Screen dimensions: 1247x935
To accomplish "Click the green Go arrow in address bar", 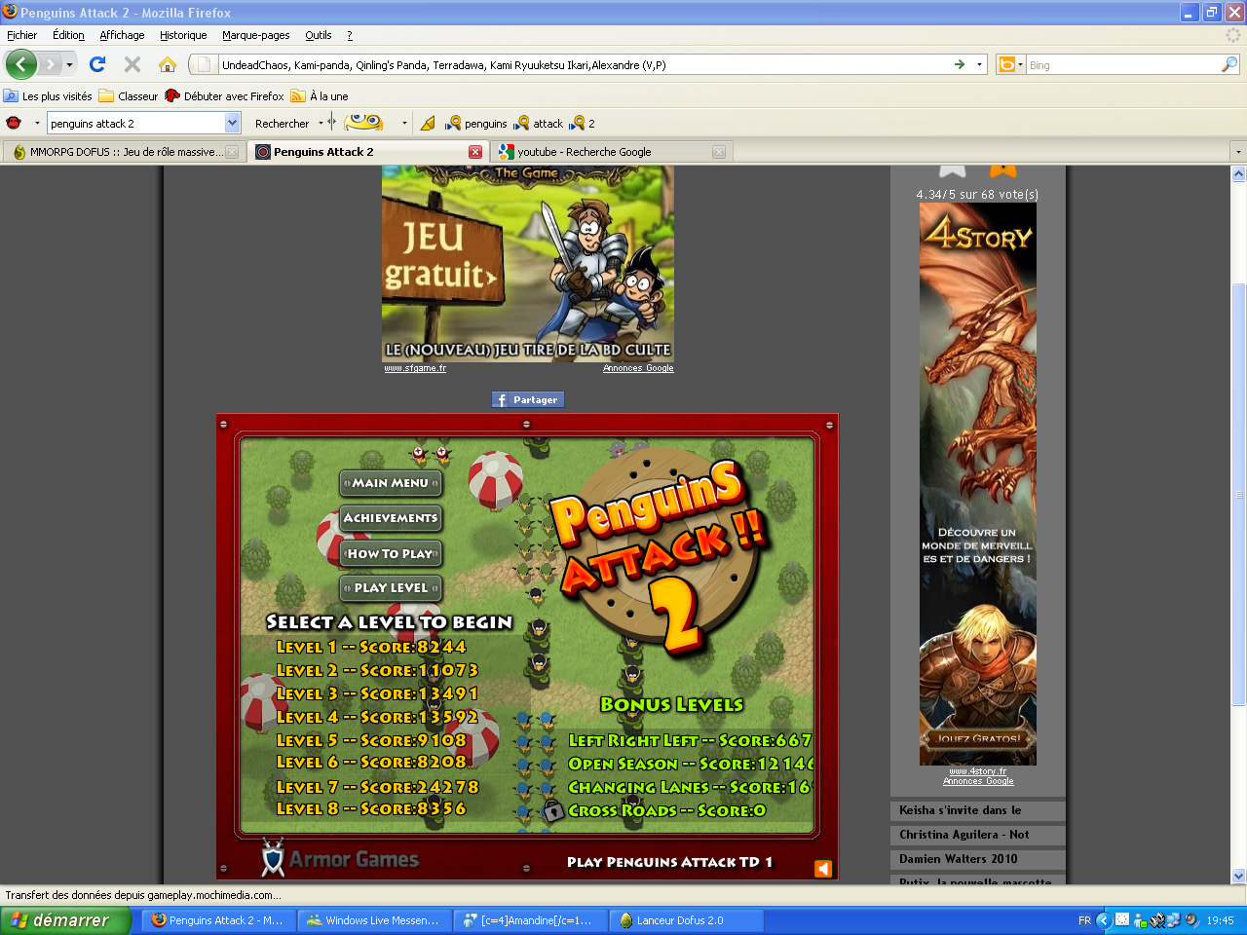I will (960, 64).
